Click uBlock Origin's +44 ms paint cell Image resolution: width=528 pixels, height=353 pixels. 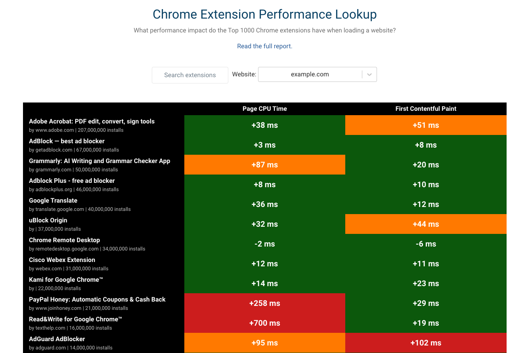[426, 224]
